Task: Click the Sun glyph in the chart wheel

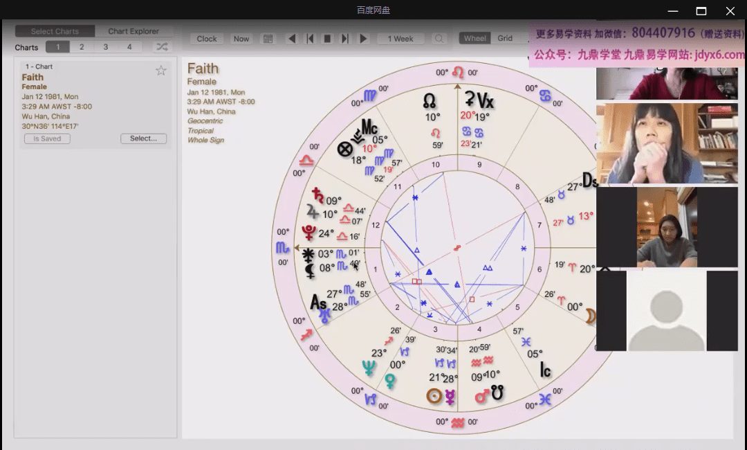Action: (434, 396)
